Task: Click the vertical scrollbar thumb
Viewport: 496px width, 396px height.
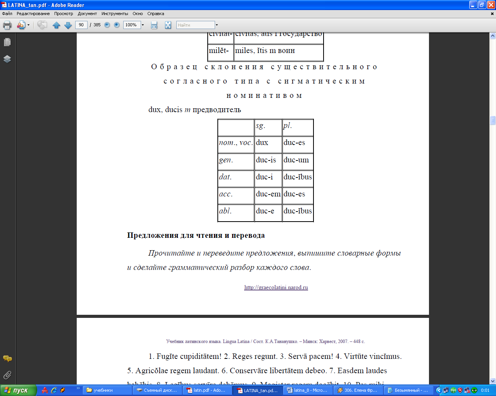Action: point(493,120)
